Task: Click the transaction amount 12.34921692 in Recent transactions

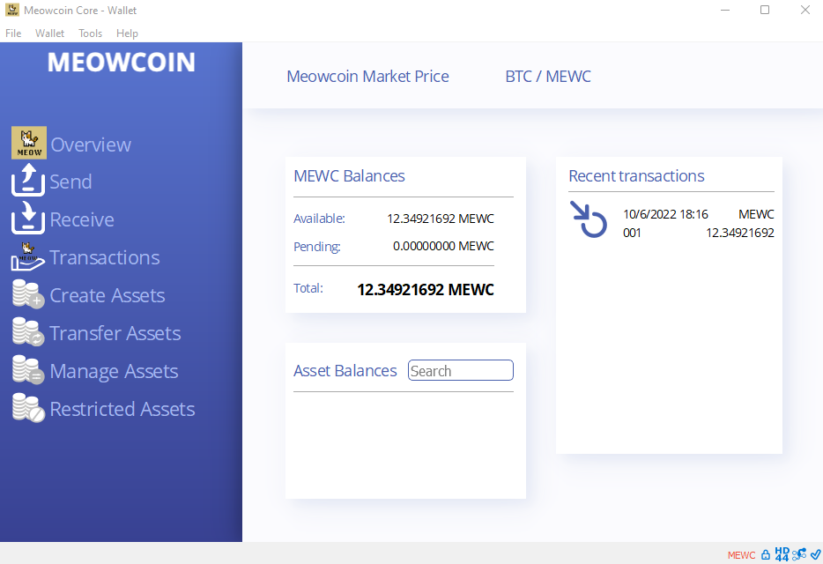Action: [x=740, y=233]
